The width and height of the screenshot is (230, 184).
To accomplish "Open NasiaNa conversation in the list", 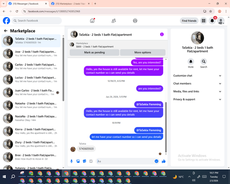I will (31, 118).
